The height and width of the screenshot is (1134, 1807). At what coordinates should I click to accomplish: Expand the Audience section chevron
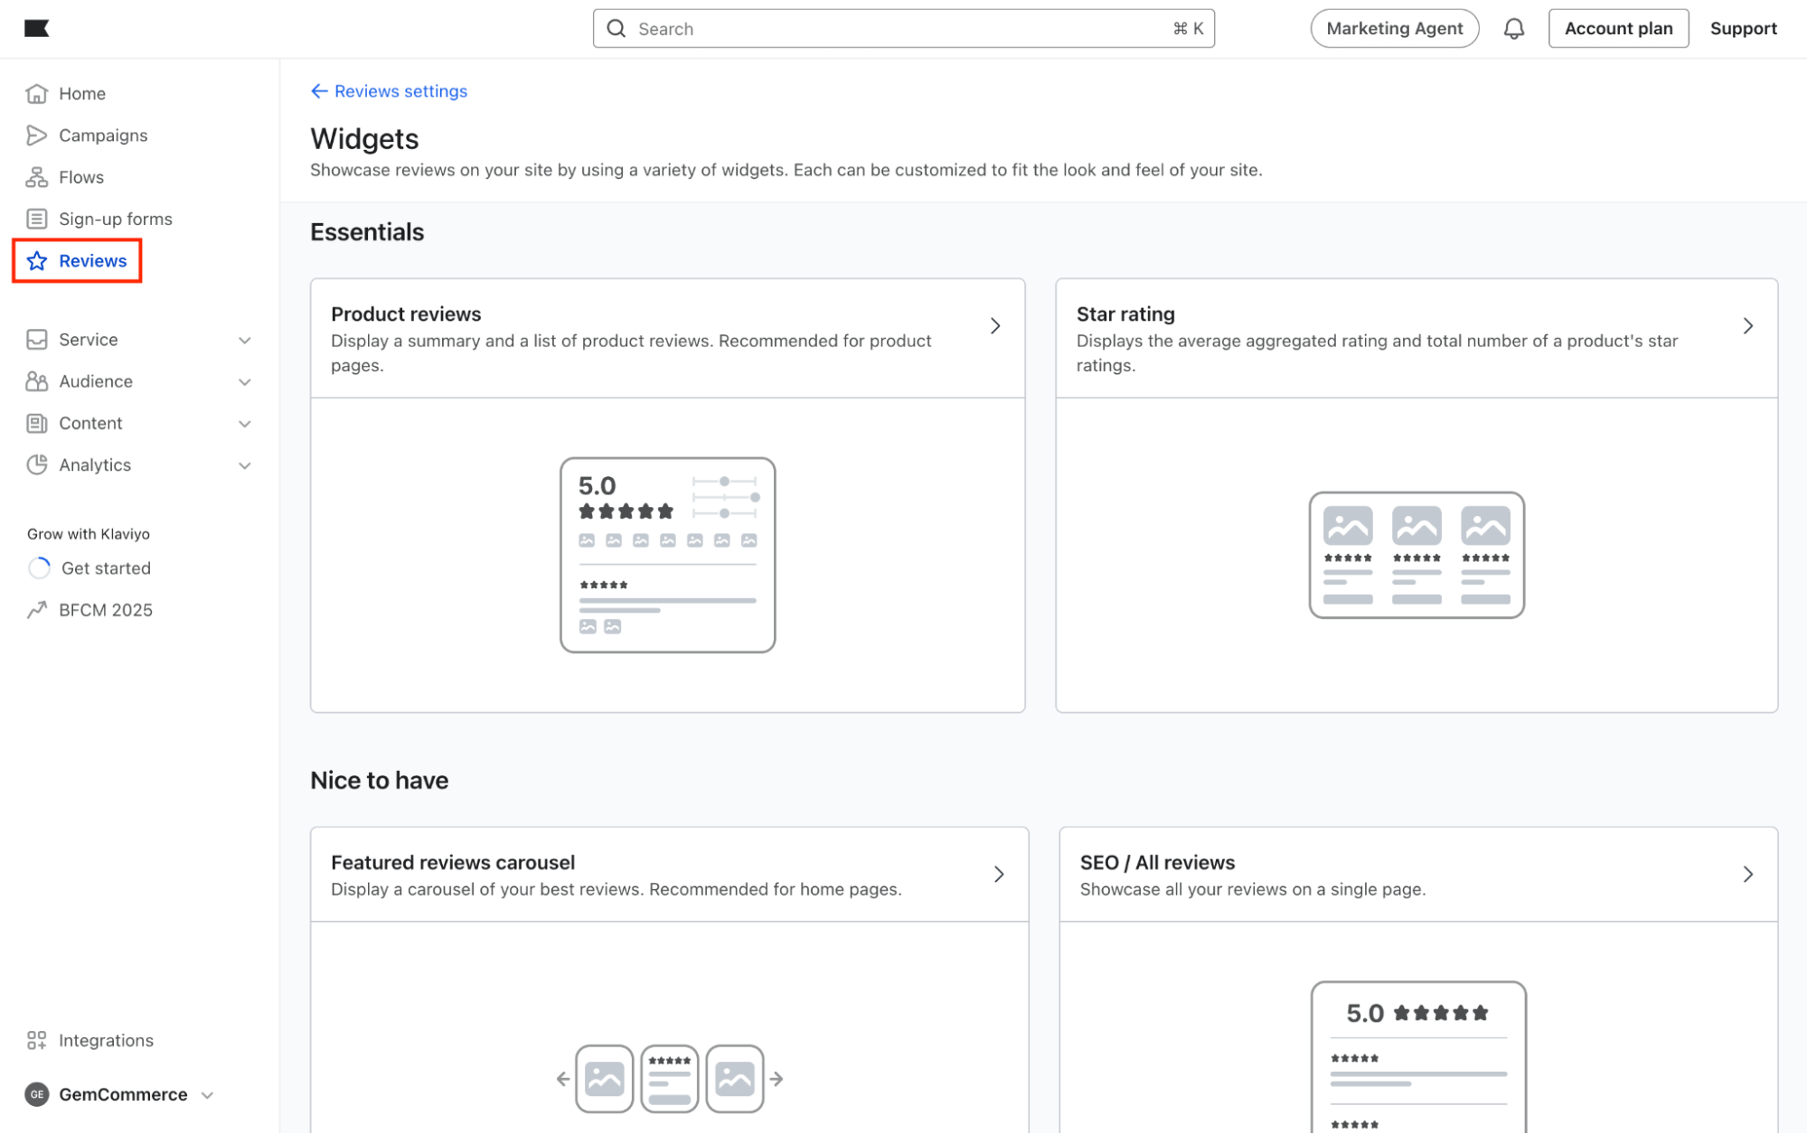[x=244, y=382]
